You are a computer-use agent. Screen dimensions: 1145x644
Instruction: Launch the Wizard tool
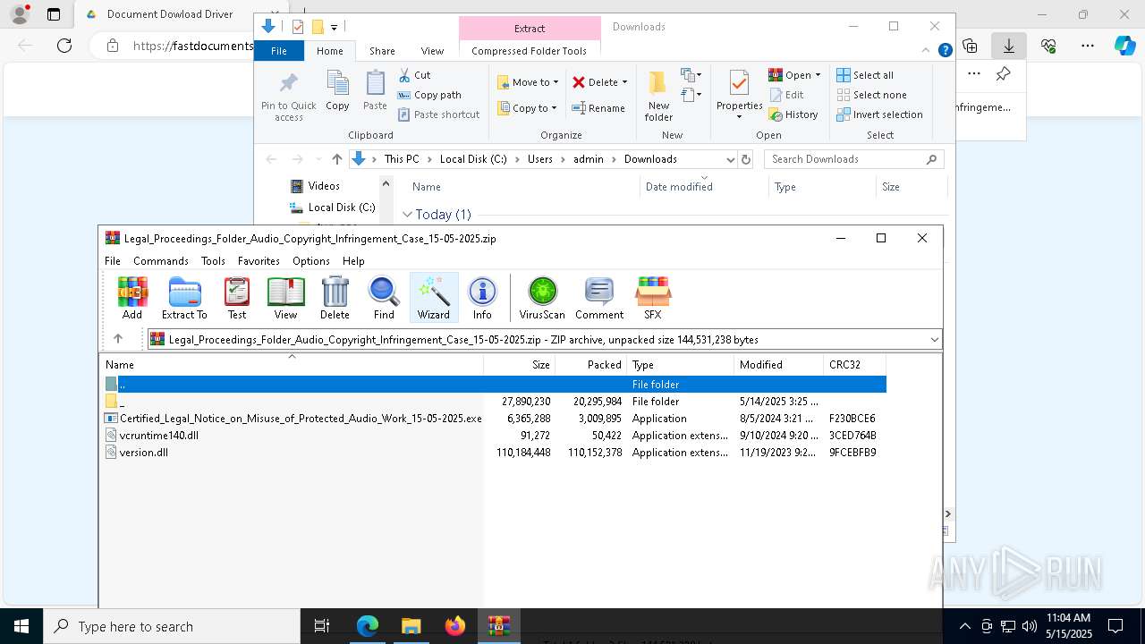point(434,298)
